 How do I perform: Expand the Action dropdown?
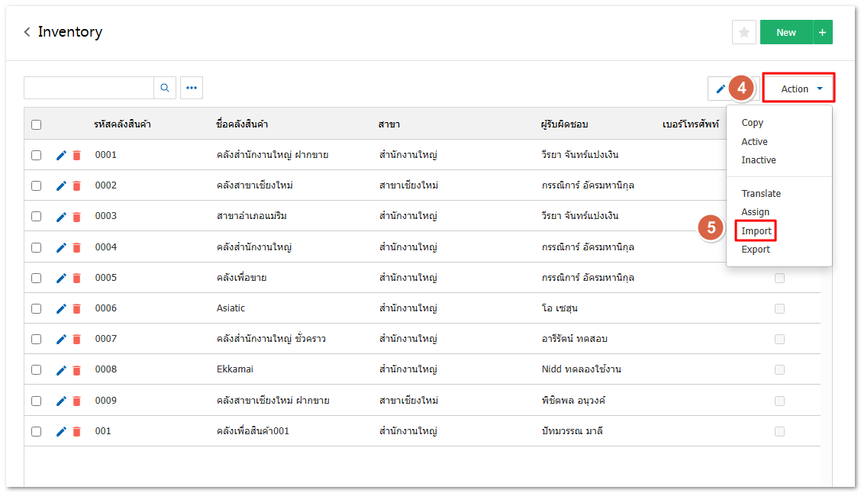798,89
